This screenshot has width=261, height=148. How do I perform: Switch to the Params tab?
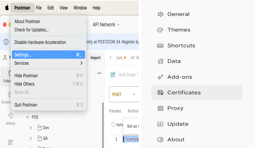[x=115, y=111]
